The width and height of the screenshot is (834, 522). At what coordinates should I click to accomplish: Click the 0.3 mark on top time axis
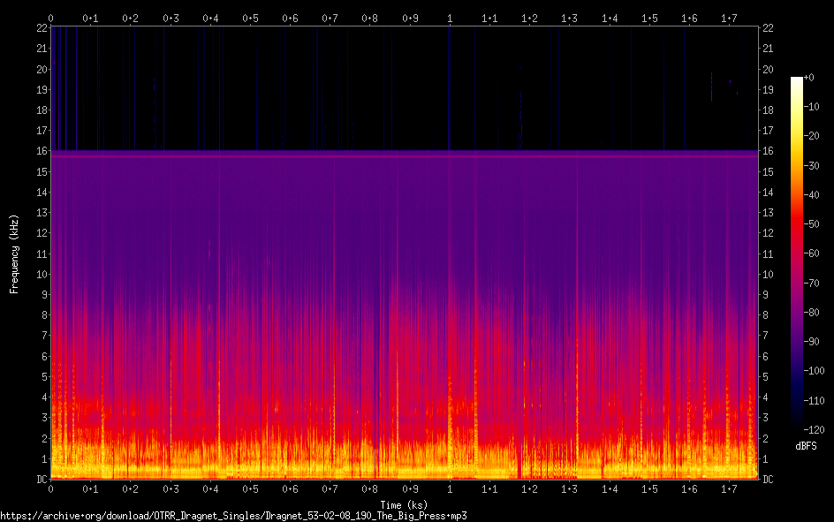[x=171, y=18]
